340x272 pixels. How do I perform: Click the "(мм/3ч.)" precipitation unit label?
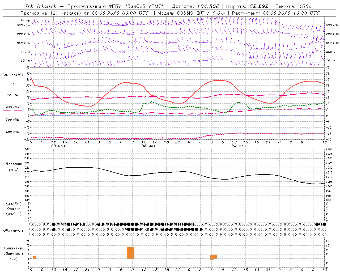point(14,204)
